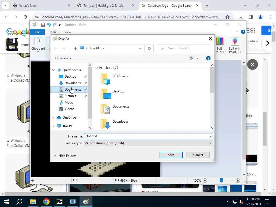Open a new Chrome tab
276x207 pixels.
click(x=207, y=5)
